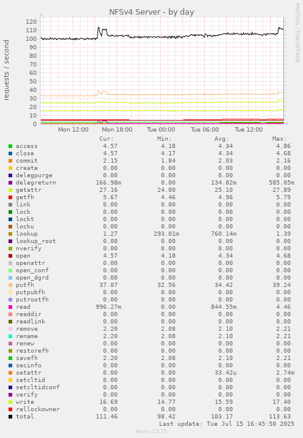303x438 pixels.
Task: Click the 'Avg:' column header
Action: 222,139
